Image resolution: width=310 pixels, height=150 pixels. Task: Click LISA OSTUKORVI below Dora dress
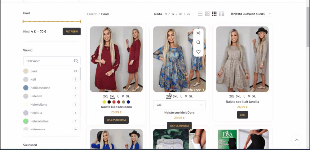179,126
